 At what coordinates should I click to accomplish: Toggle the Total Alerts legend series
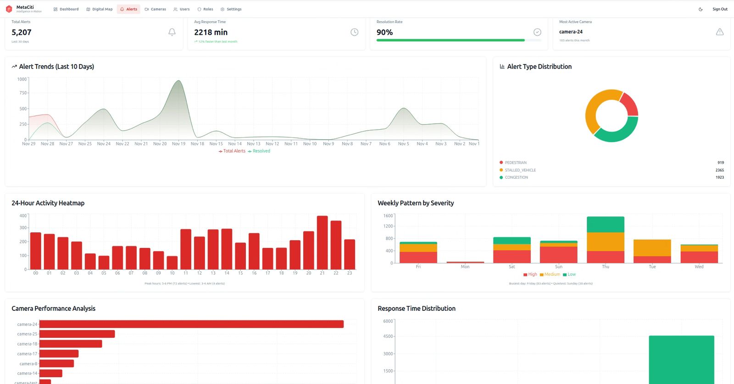tap(232, 151)
